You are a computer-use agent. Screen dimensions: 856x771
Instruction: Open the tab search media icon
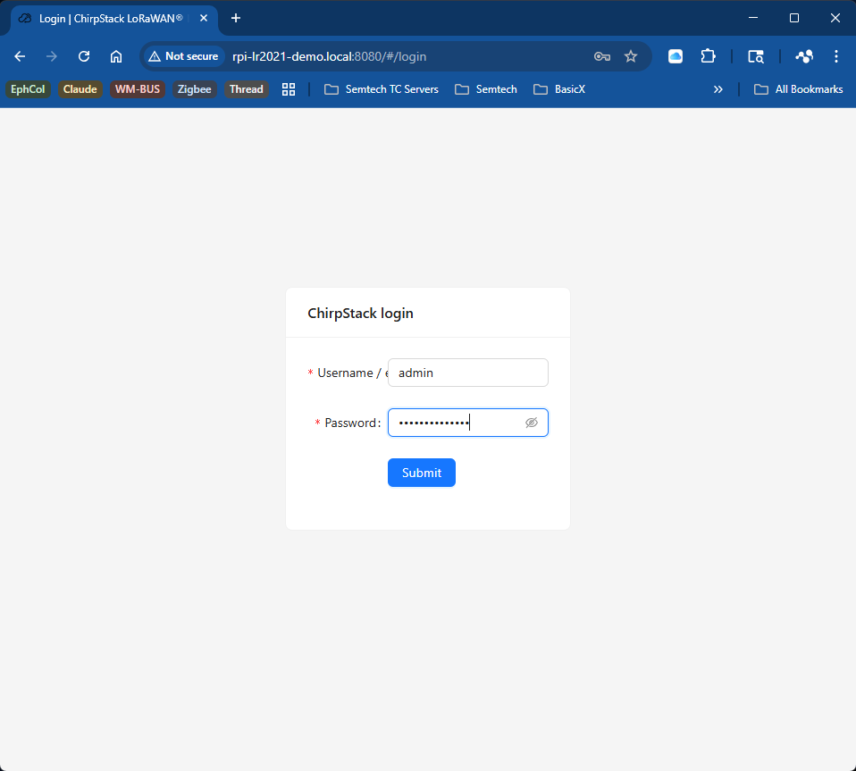[756, 56]
